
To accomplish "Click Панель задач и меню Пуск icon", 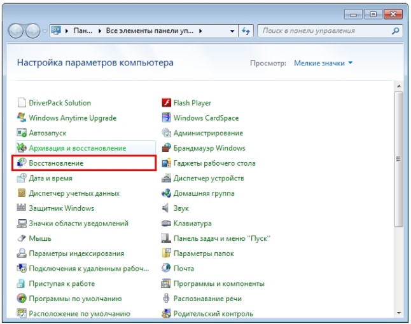I will pos(167,238).
